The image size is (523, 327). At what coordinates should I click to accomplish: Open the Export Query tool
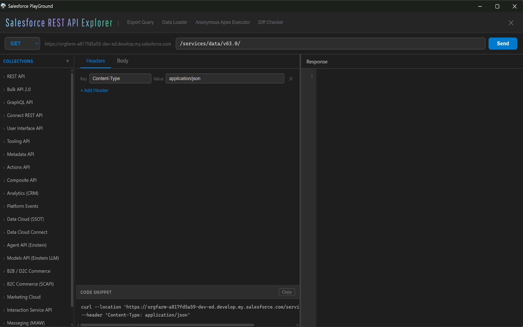[141, 22]
